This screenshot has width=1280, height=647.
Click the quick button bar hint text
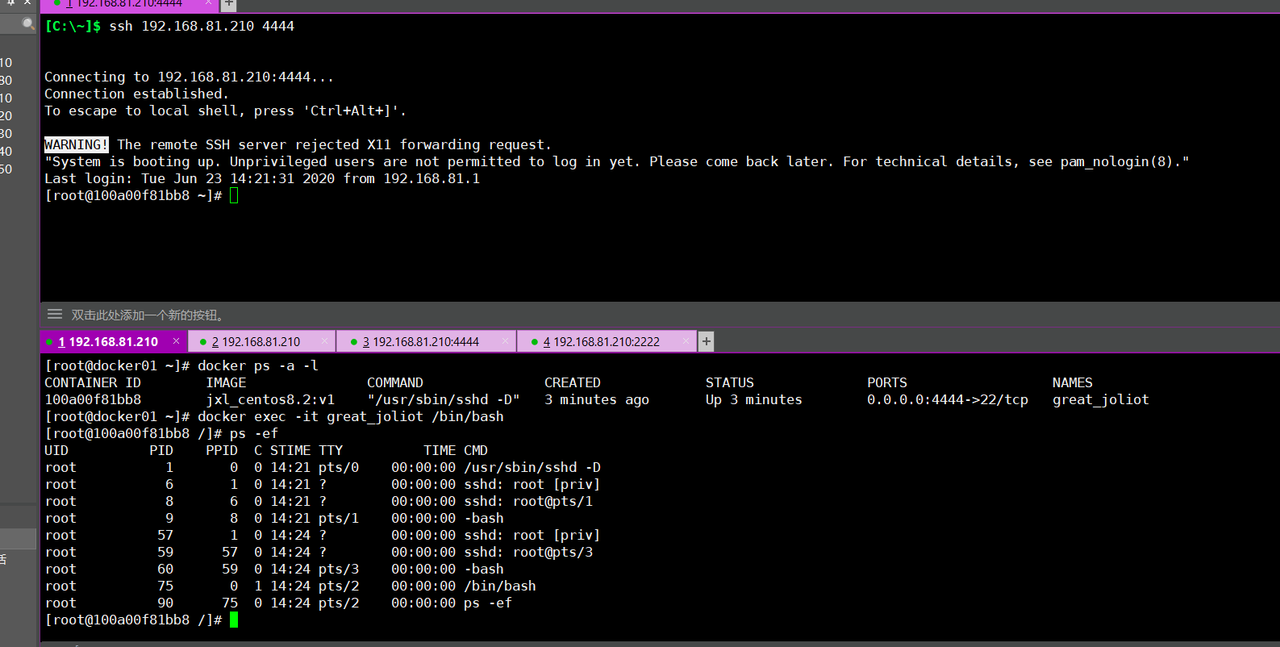click(x=149, y=315)
